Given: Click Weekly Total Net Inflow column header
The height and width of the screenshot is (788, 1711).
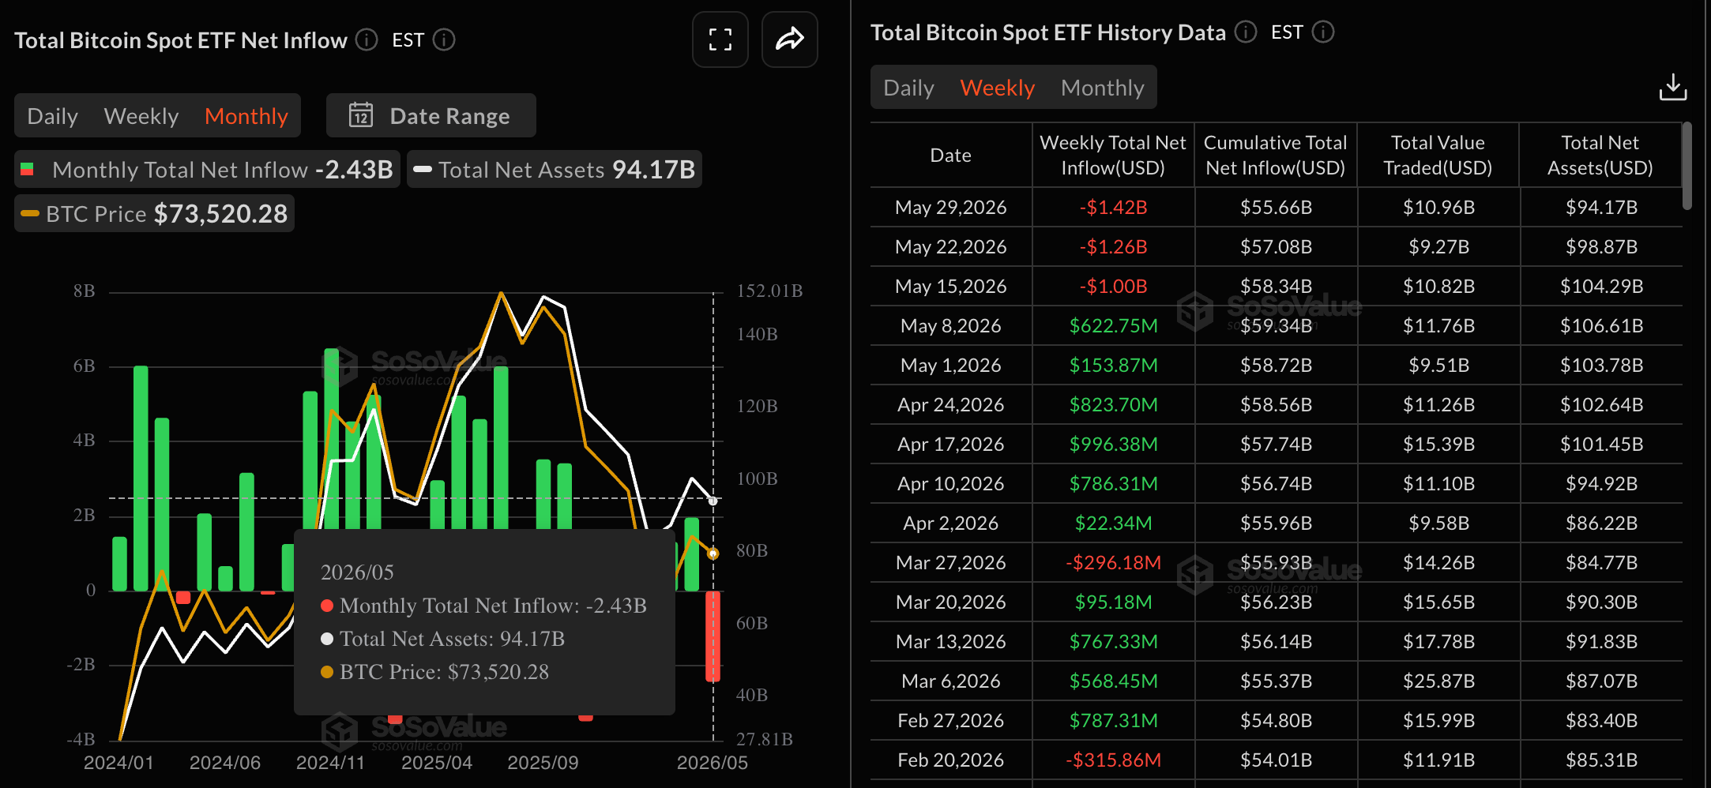Looking at the screenshot, I should [1113, 155].
